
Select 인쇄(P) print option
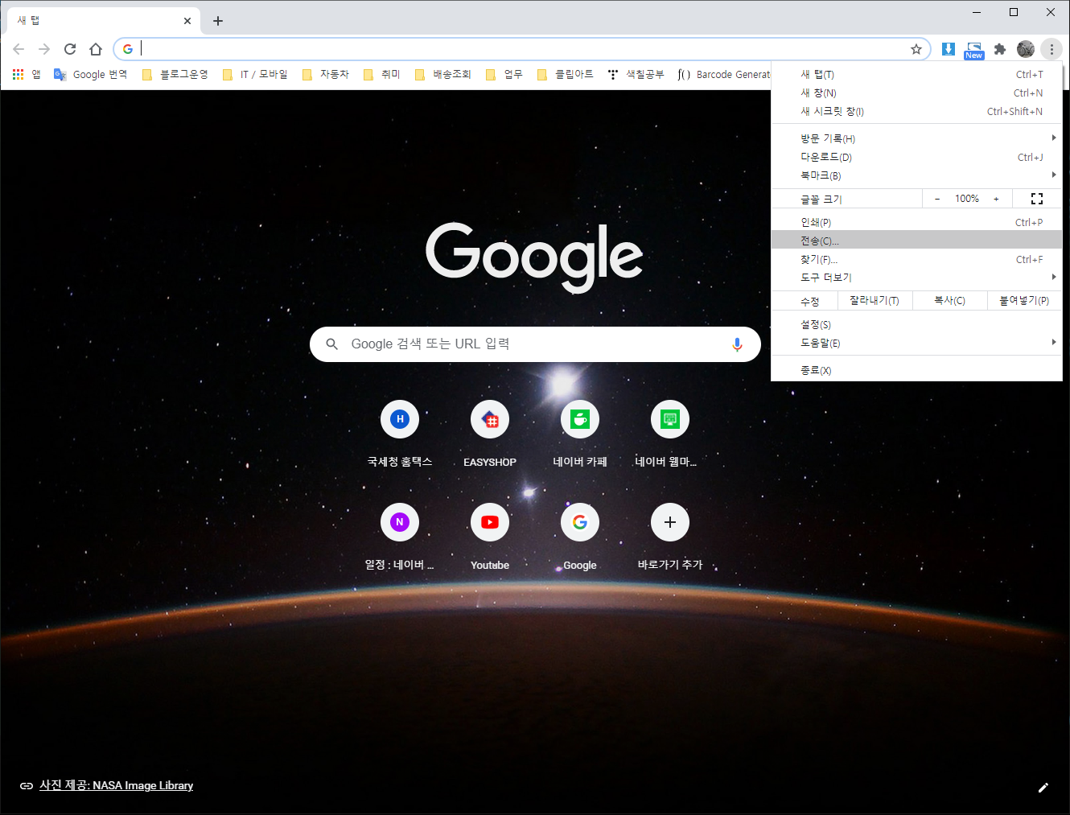tap(916, 222)
